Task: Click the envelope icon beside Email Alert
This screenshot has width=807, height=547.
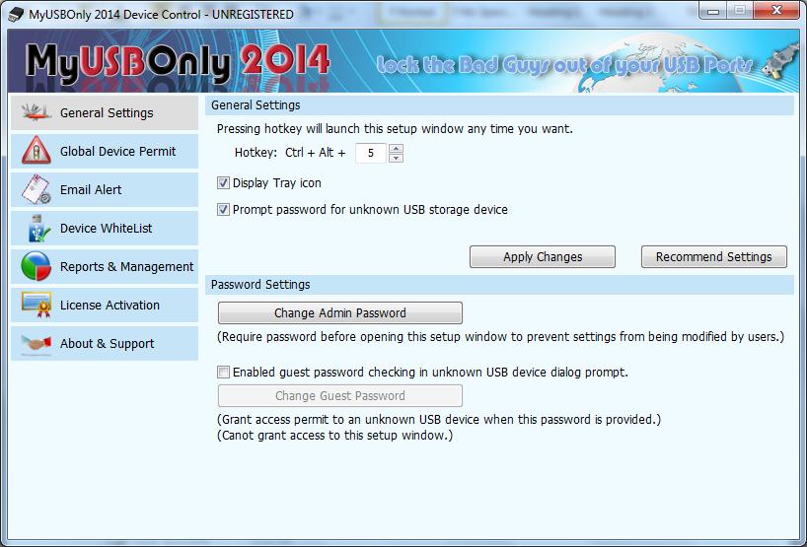Action: 37,189
